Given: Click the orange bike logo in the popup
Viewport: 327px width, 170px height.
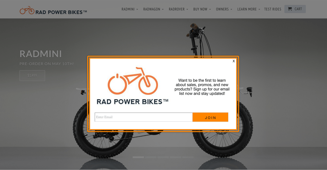Looking at the screenshot, I should 133,81.
